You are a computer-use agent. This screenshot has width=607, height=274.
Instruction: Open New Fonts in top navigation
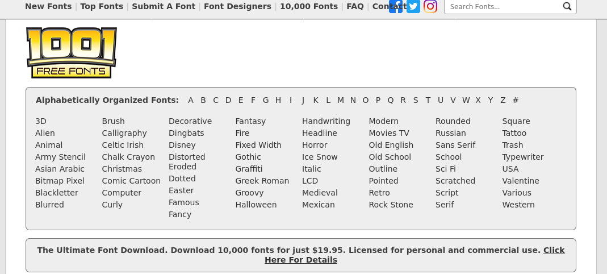pyautogui.click(x=48, y=6)
